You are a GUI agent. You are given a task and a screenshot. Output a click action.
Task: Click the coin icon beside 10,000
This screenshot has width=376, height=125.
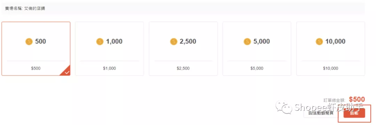pyautogui.click(x=319, y=42)
